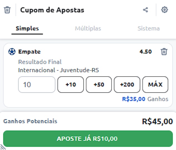
Task: Open the Múltiplas tab
Action: click(88, 29)
